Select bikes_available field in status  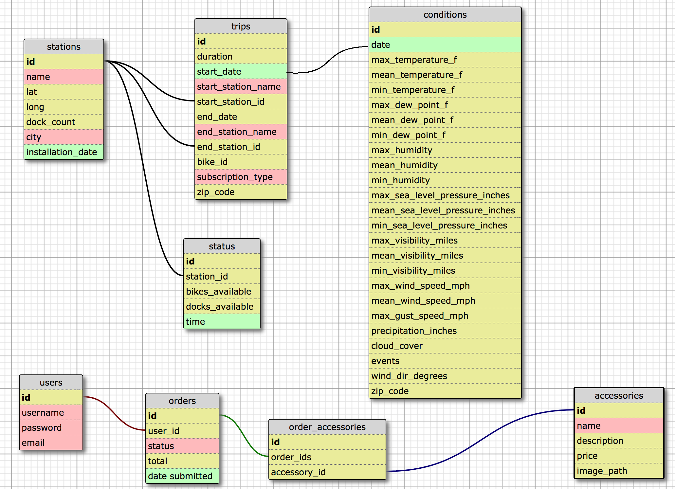(222, 291)
